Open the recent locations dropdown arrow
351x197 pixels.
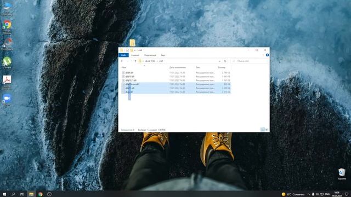coord(132,61)
